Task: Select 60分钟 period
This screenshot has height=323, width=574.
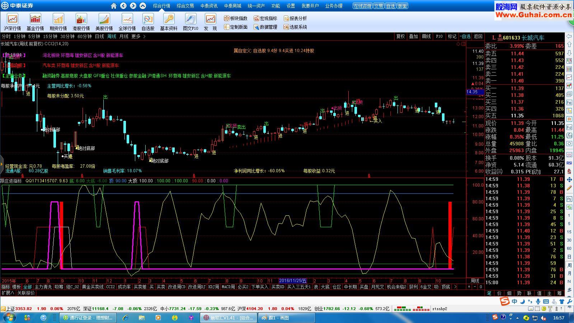Action: (x=85, y=37)
